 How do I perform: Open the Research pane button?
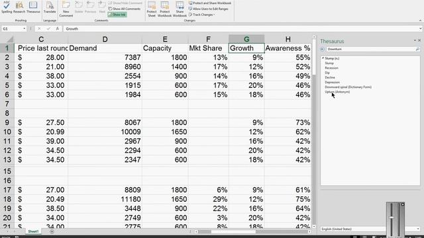pyautogui.click(x=19, y=7)
